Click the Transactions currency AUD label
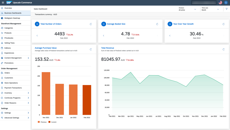 click(x=46, y=14)
